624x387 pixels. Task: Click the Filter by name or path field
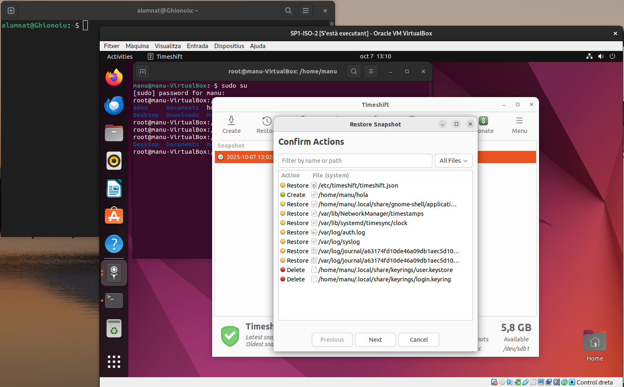[x=355, y=161]
